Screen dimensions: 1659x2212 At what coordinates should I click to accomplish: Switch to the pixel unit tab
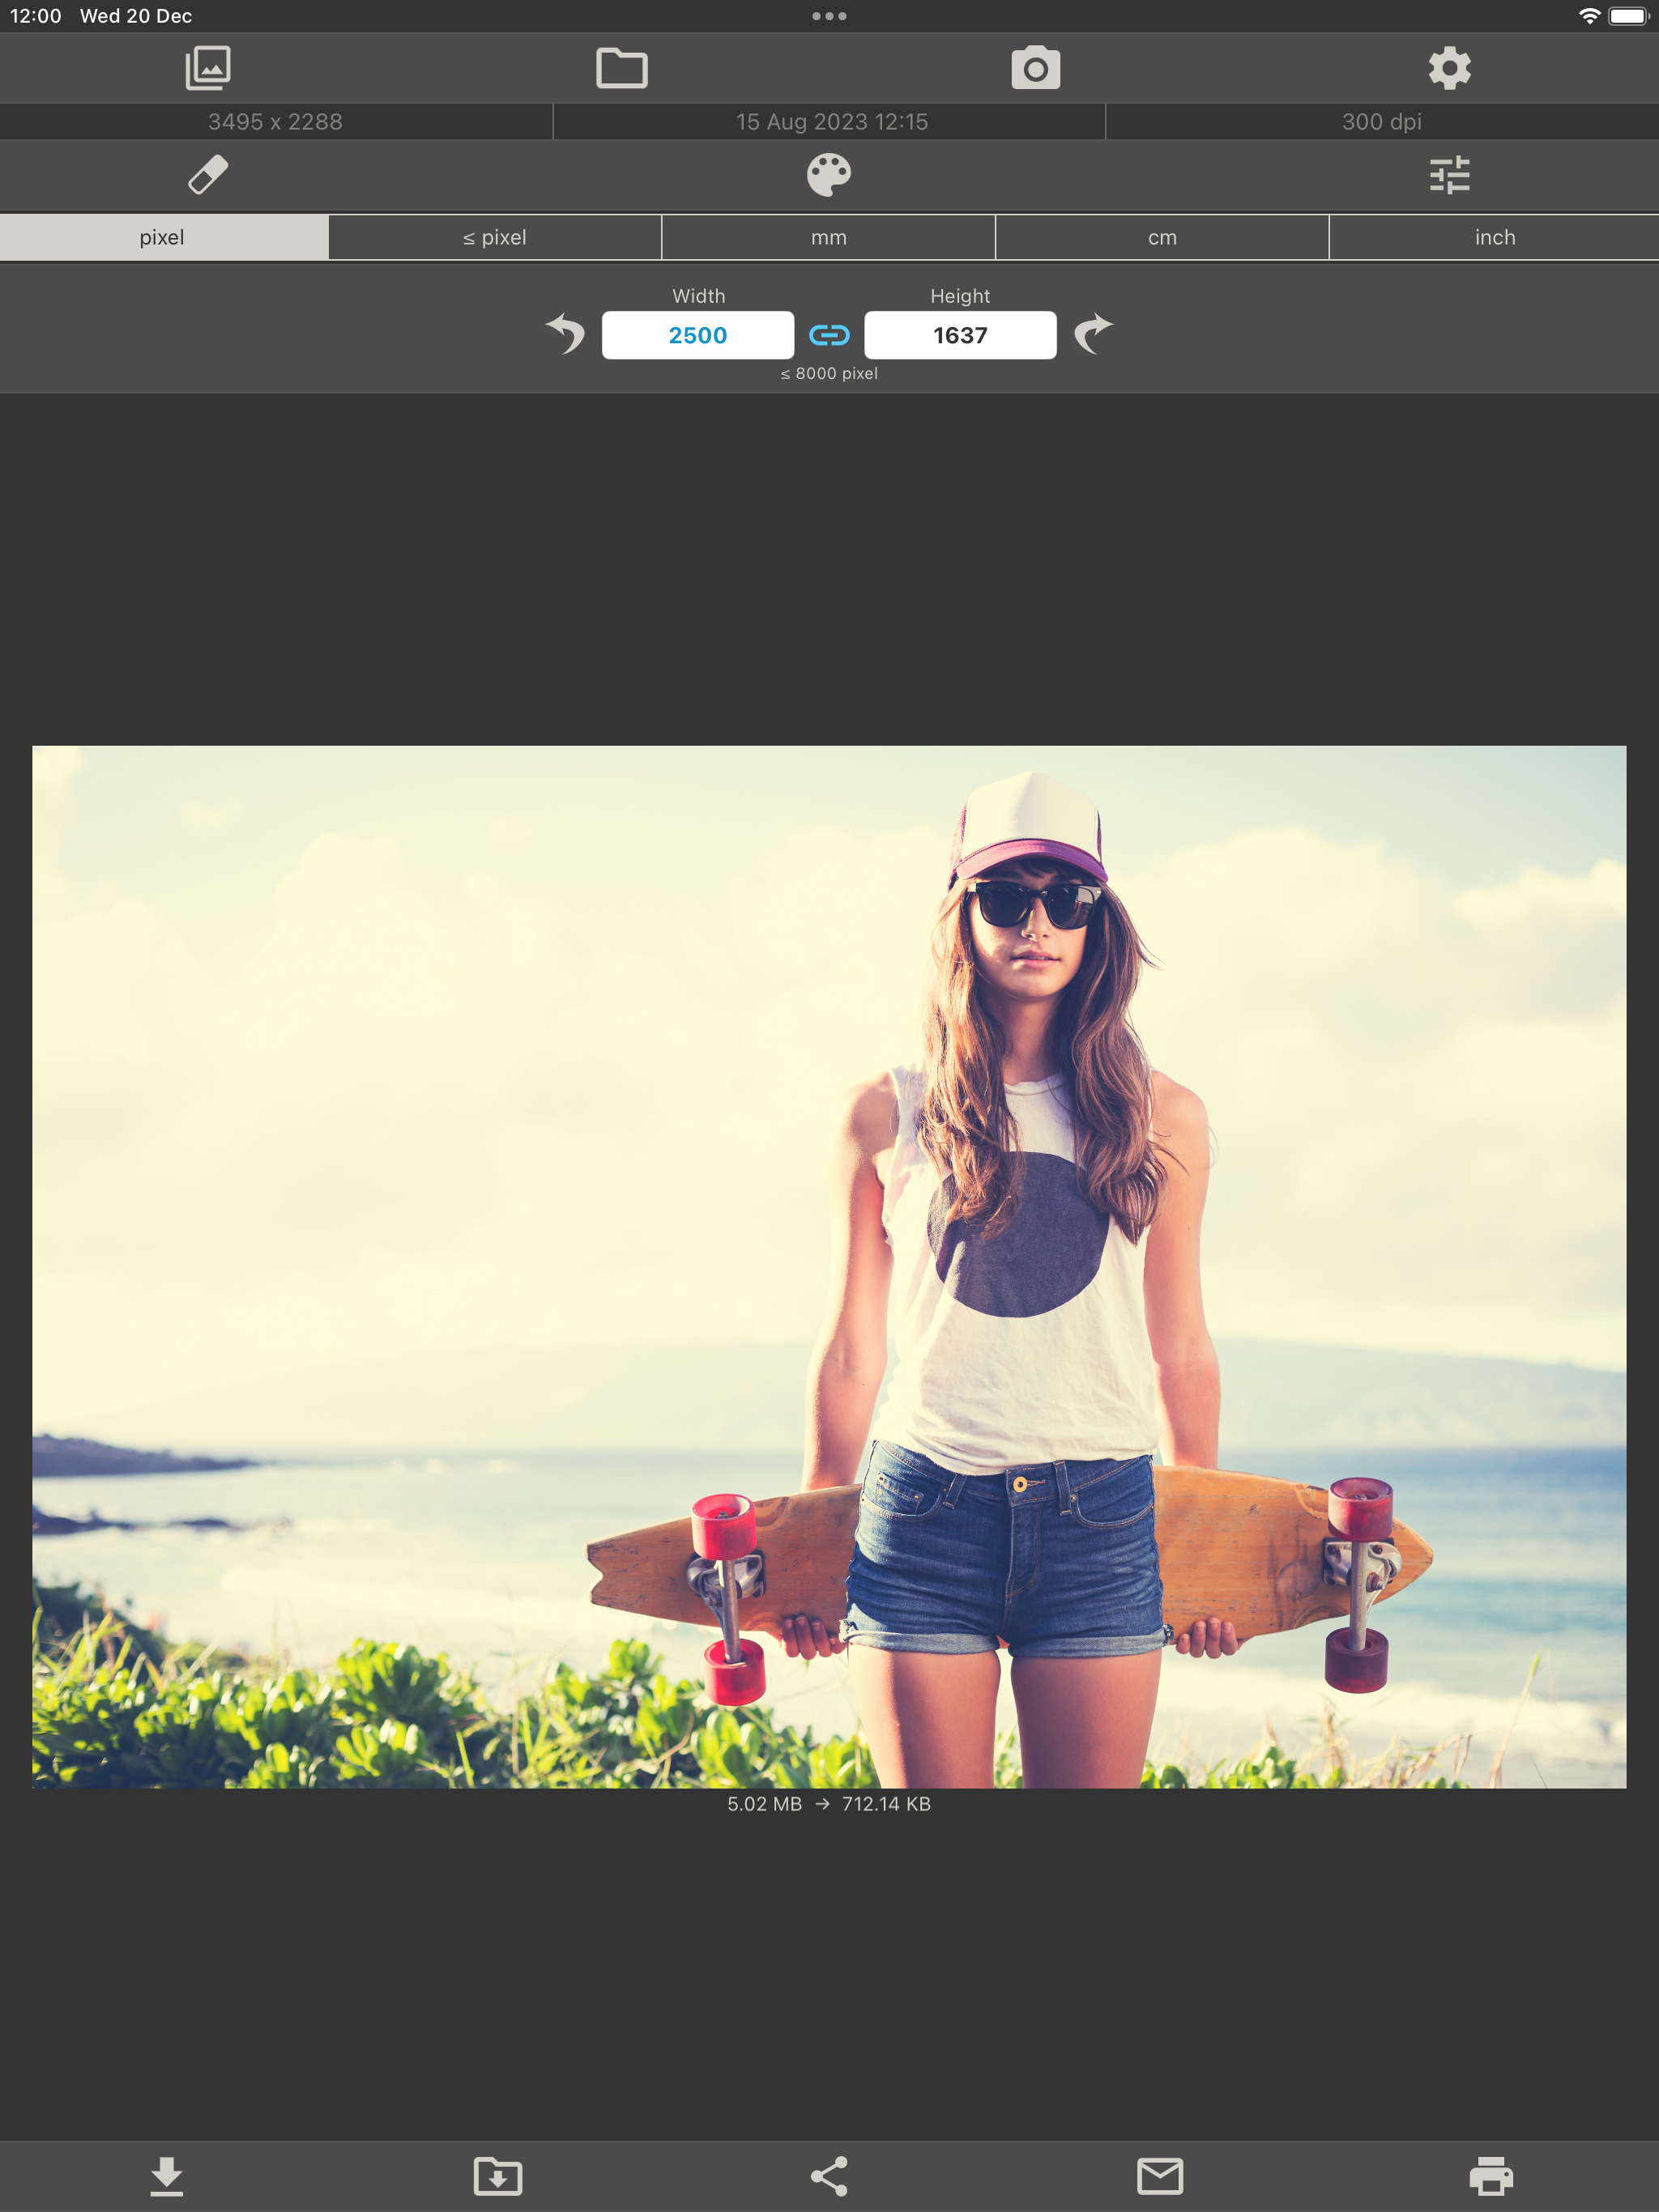coord(162,238)
